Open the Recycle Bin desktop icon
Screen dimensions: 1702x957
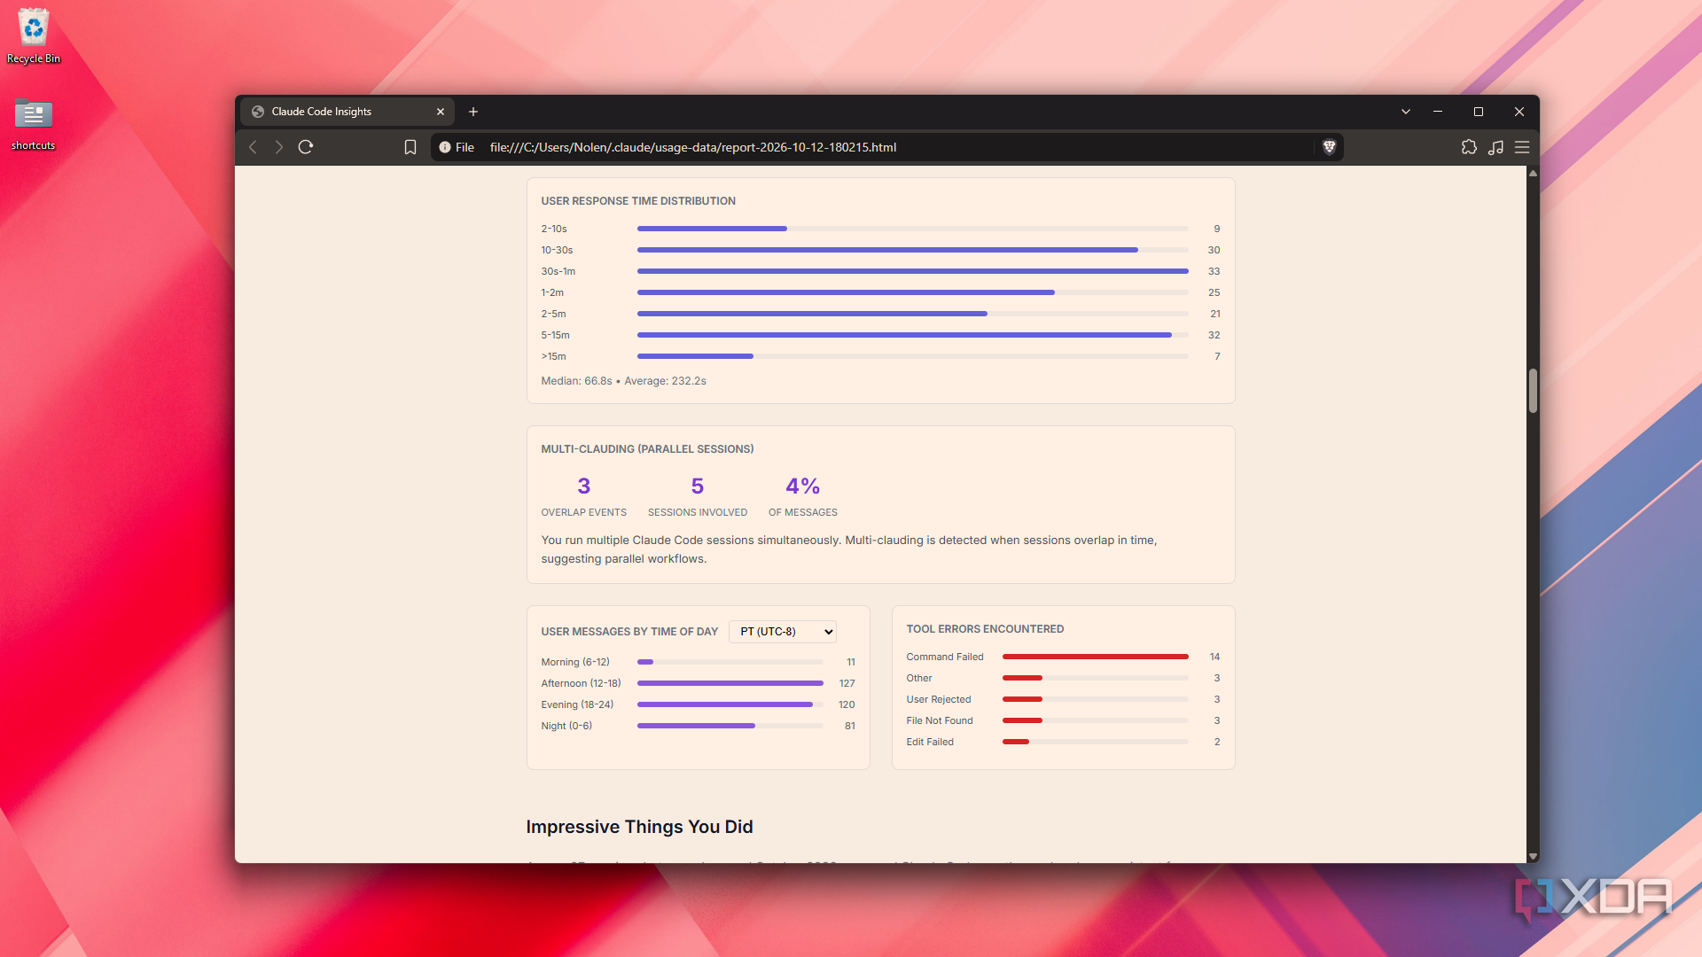[x=34, y=36]
